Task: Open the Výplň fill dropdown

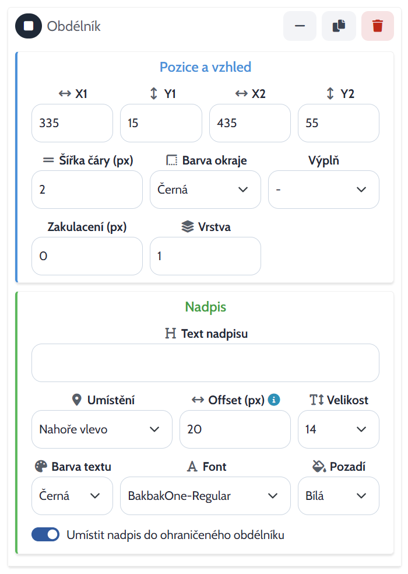Action: tap(323, 190)
